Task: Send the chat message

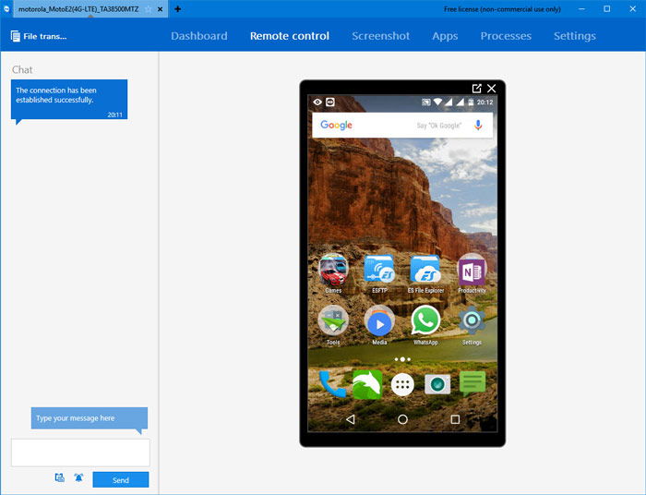Action: pos(121,479)
